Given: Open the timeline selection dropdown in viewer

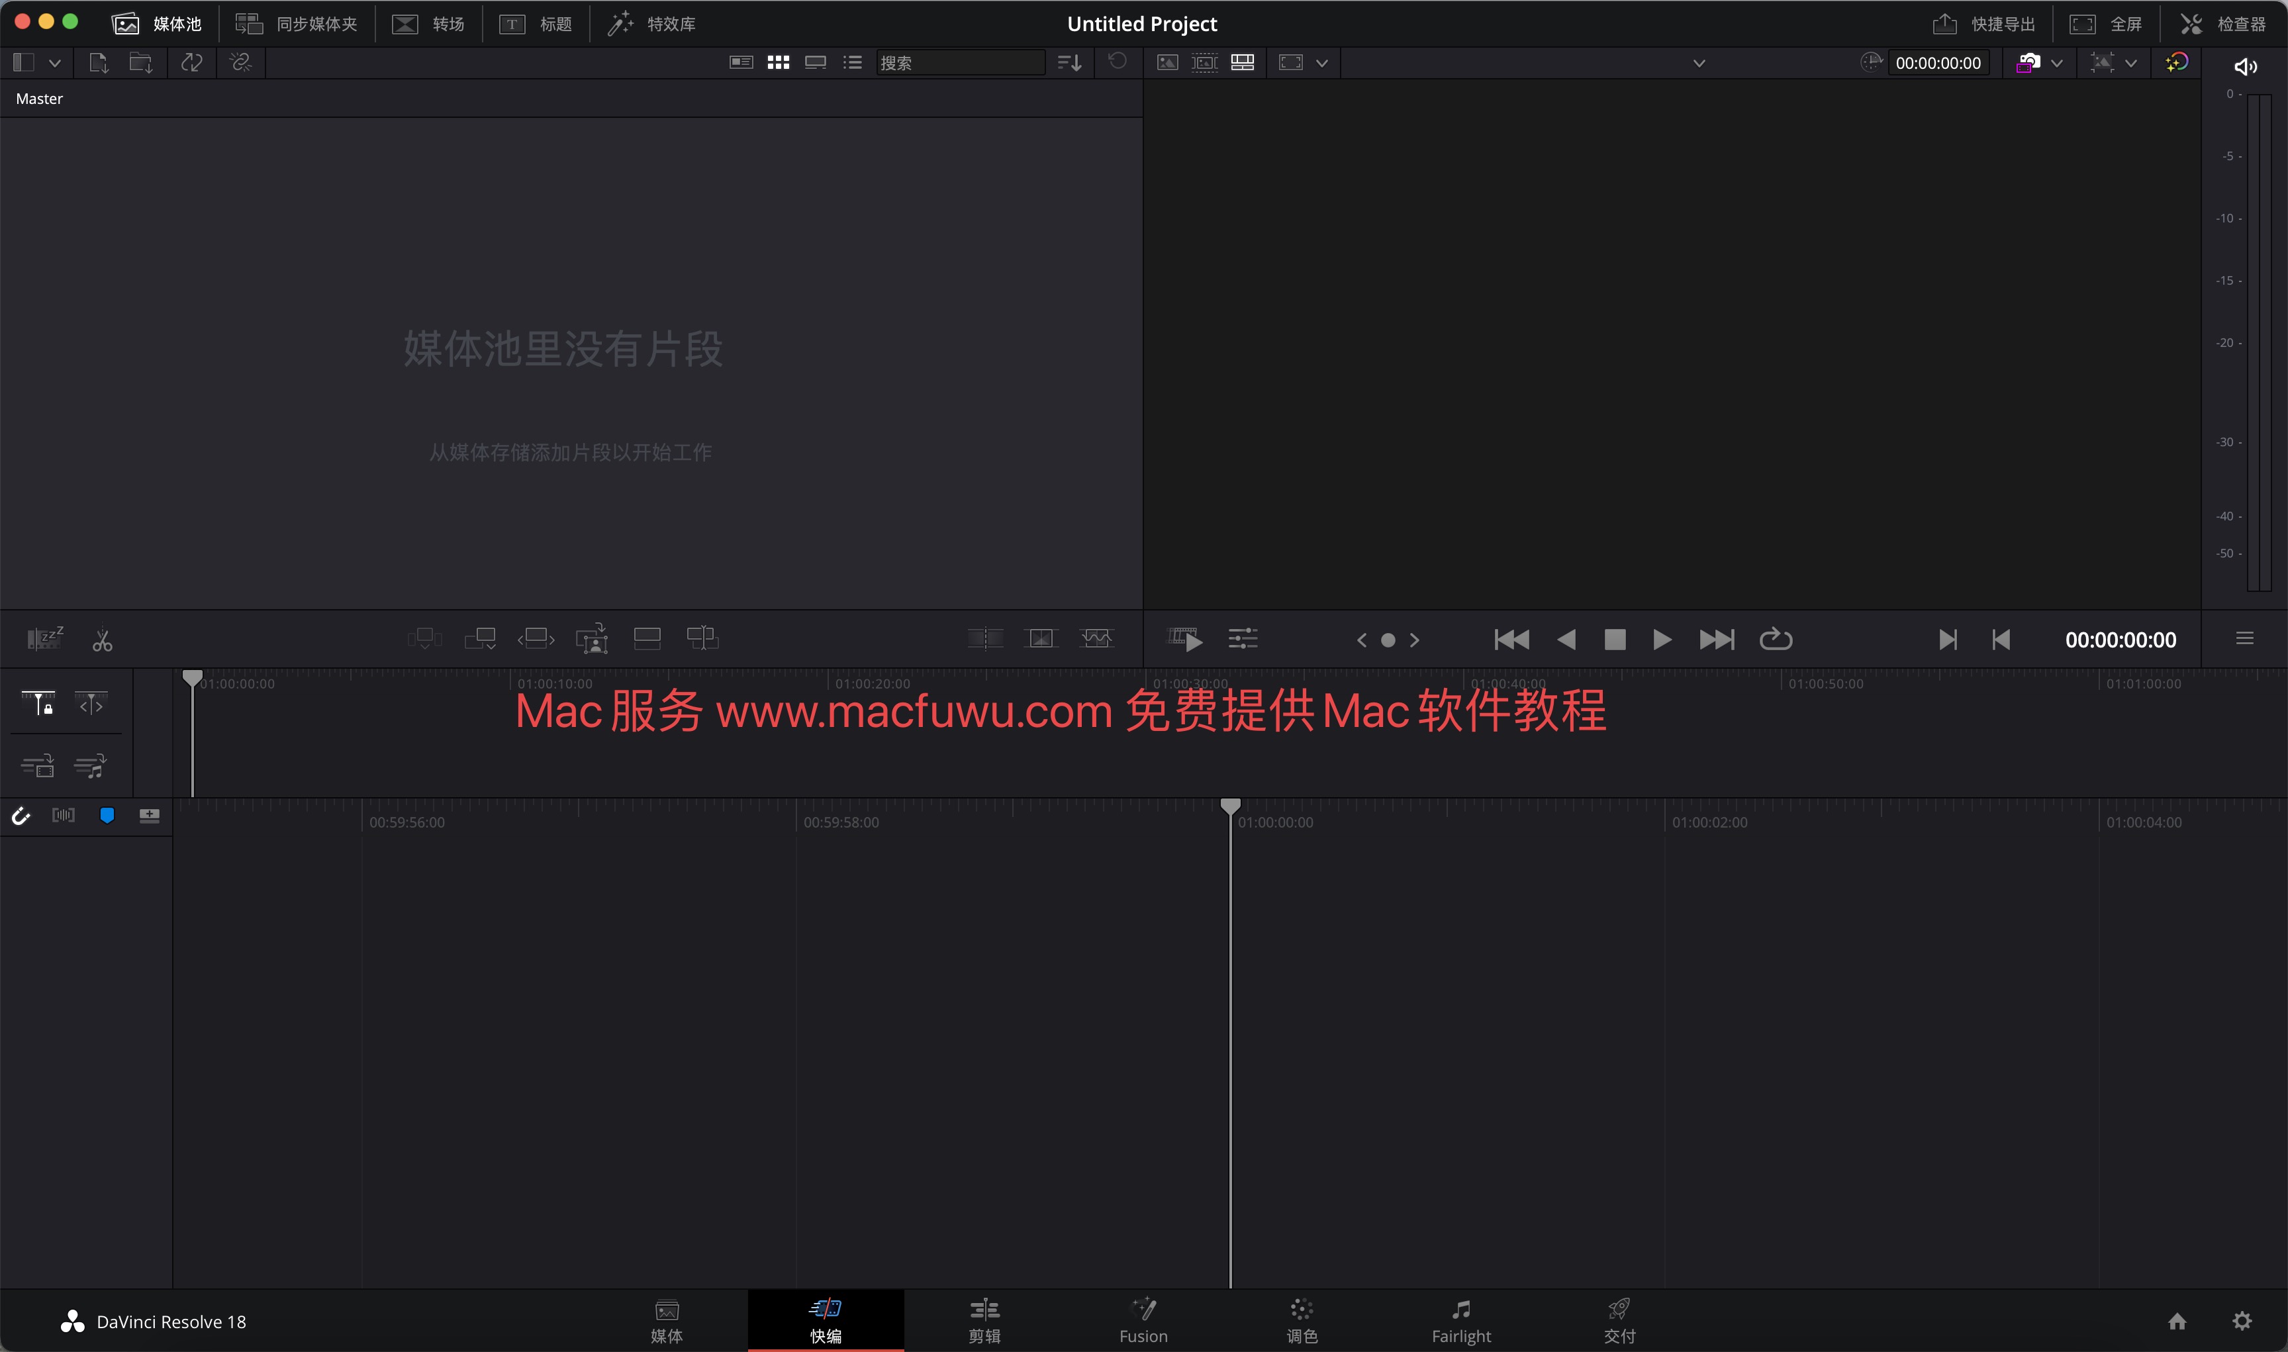Looking at the screenshot, I should 1699,63.
